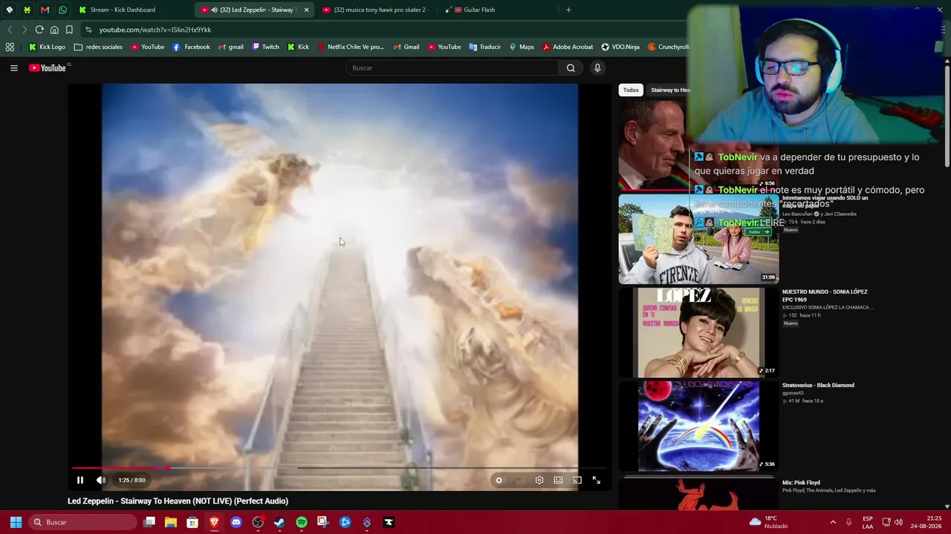Open the Twitch bookmark
This screenshot has height=534, width=951.
[x=265, y=47]
